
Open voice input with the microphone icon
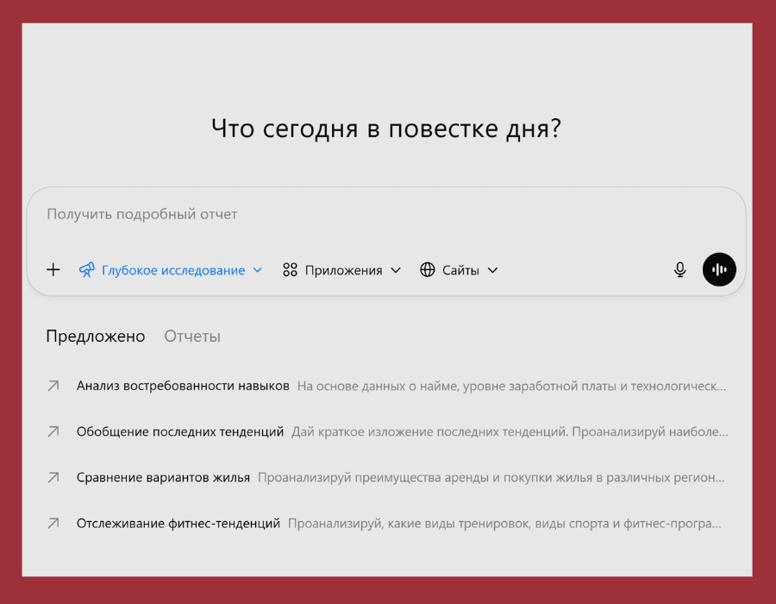pyautogui.click(x=679, y=269)
